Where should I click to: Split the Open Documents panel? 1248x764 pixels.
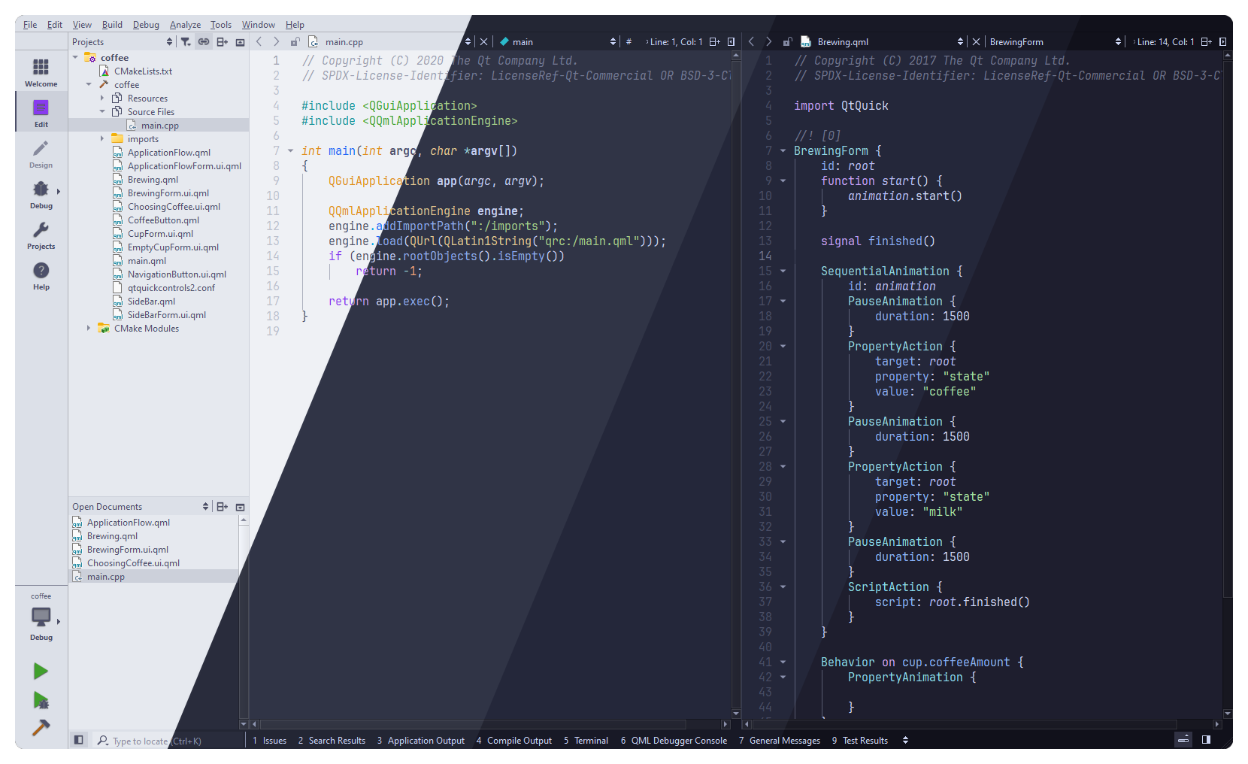point(222,507)
